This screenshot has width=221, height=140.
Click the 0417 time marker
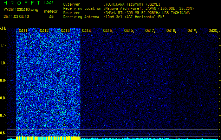click(150, 30)
